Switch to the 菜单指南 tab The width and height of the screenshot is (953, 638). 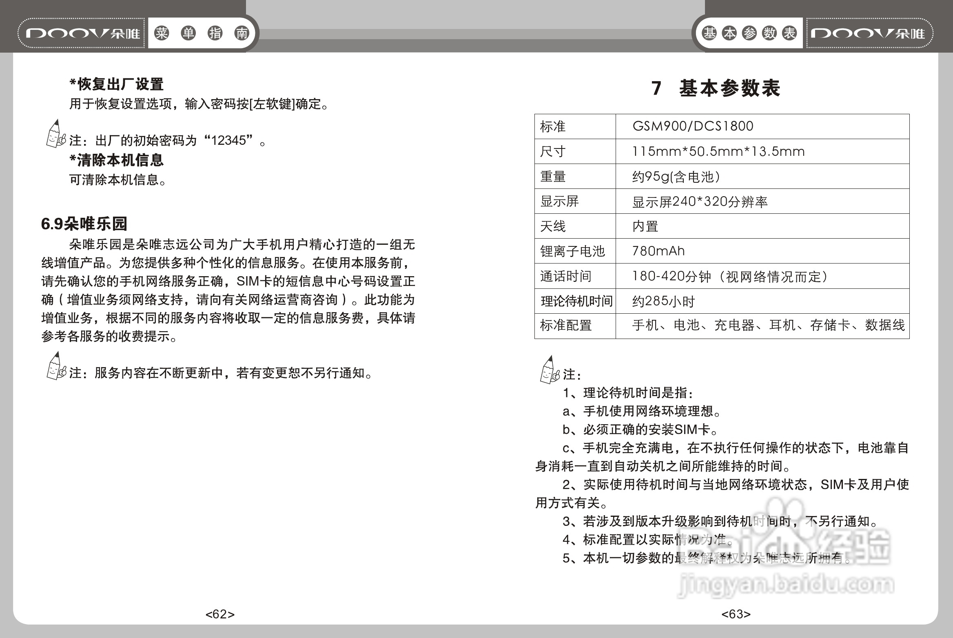201,33
